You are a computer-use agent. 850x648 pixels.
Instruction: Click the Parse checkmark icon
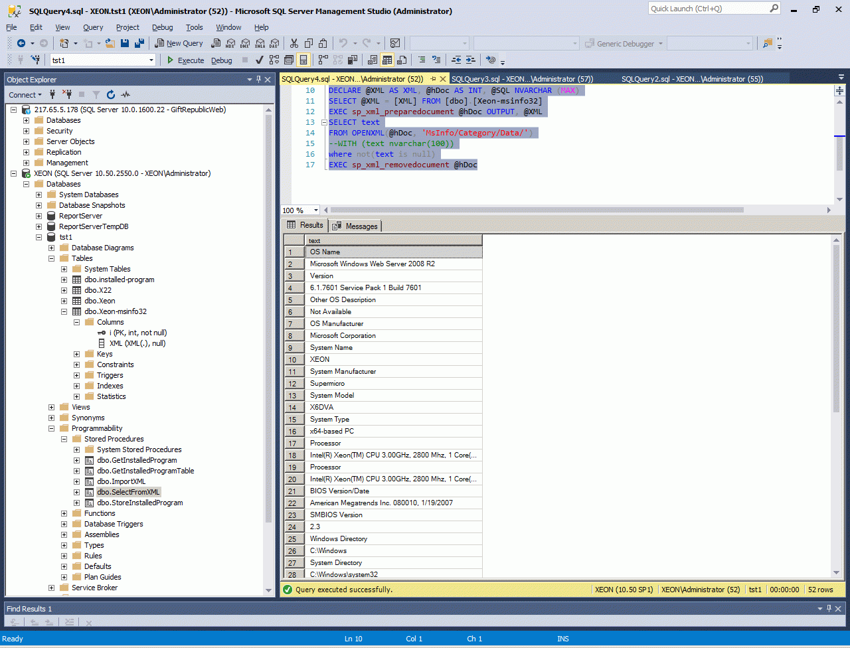click(260, 60)
